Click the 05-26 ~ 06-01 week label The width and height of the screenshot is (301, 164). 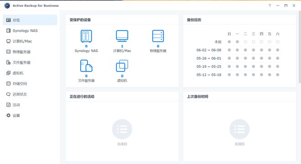tap(209, 58)
